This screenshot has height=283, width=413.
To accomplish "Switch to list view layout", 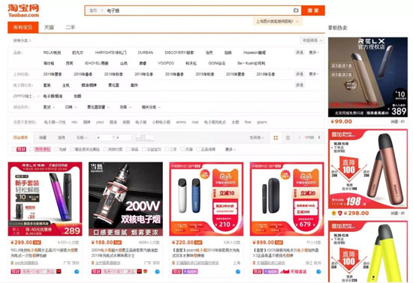I will [288, 138].
